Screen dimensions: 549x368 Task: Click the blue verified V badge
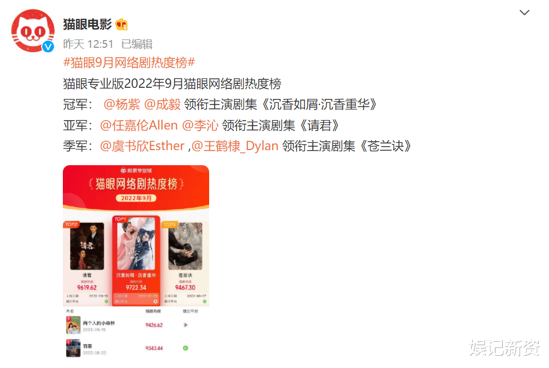[x=48, y=47]
